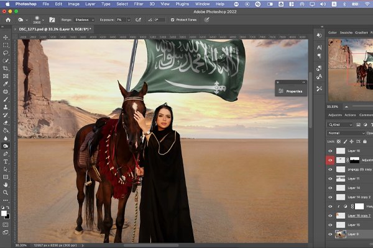Viewport: 373px width, 248px height.
Task: Hide Layer 14 copy 2
Action: [x=330, y=197]
